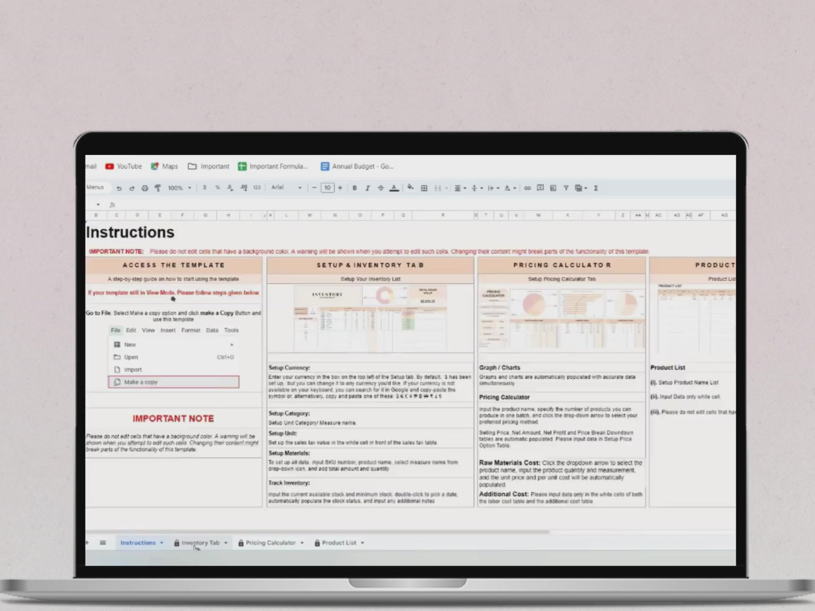Open the 123 more number formats menu
Image resolution: width=815 pixels, height=611 pixels.
click(257, 188)
